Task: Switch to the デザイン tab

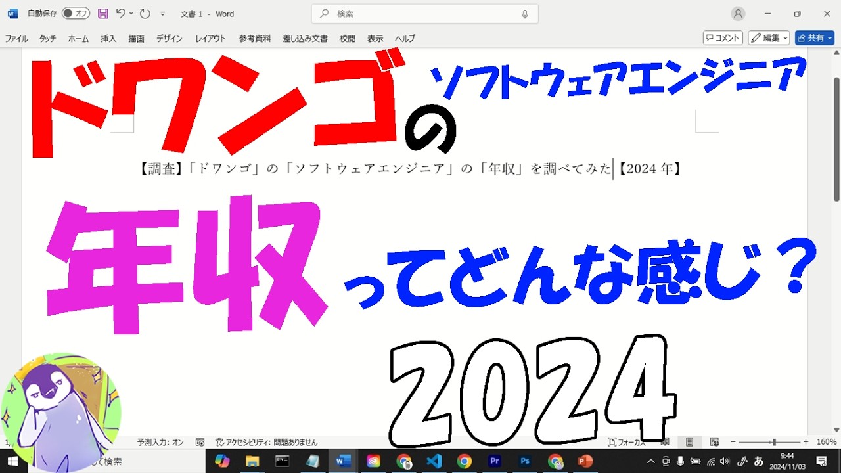Action: (x=170, y=39)
